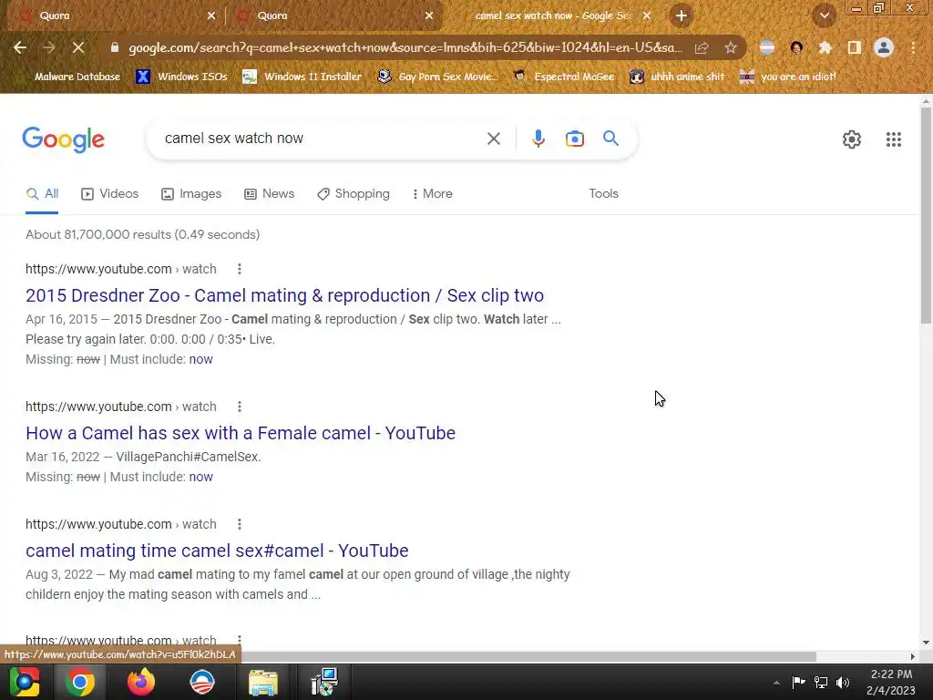Open the tab search dropdown
The height and width of the screenshot is (700, 933).
click(825, 15)
